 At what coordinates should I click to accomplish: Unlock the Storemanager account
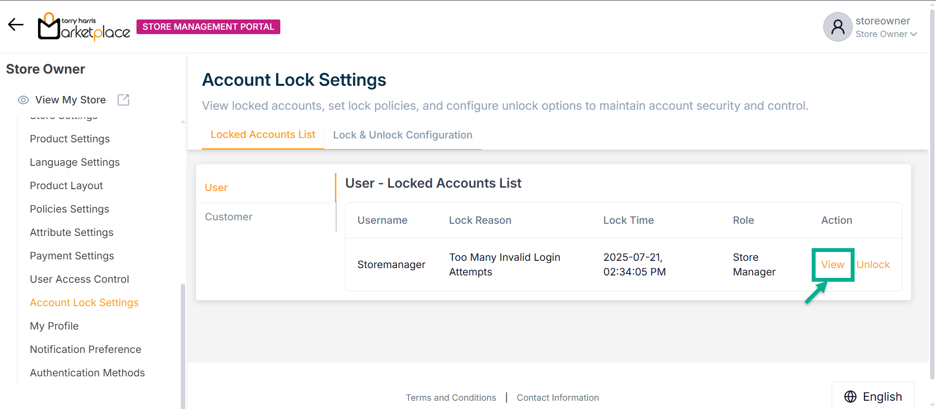[873, 265]
